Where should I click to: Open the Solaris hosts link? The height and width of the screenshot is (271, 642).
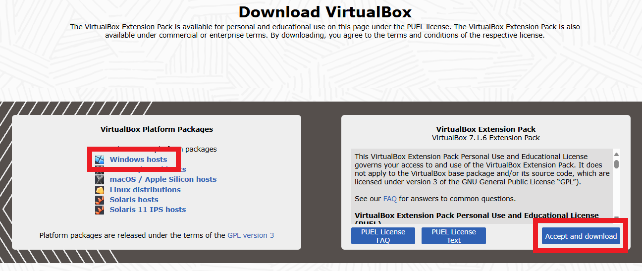(x=134, y=200)
